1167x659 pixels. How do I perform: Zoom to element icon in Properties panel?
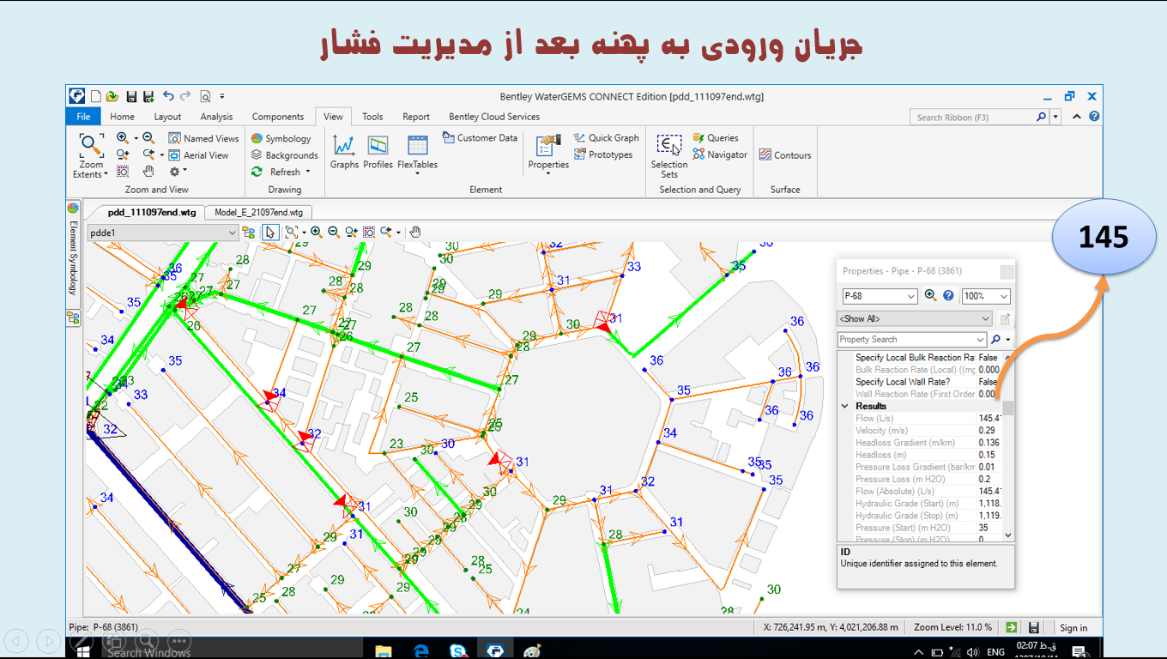tap(930, 296)
